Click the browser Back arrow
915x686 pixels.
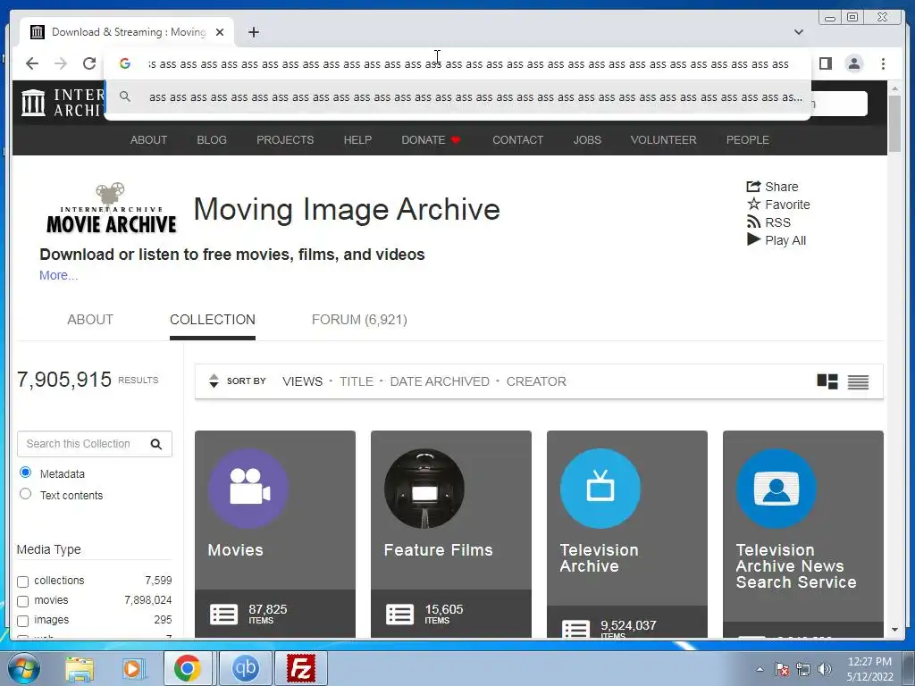[32, 63]
